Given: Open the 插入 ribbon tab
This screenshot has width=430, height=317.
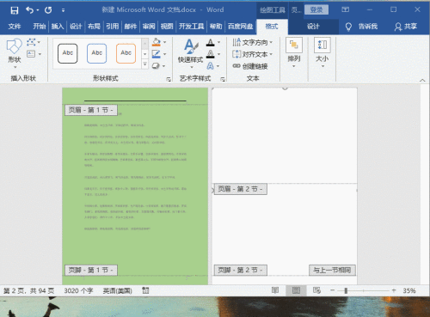Looking at the screenshot, I should 58,27.
